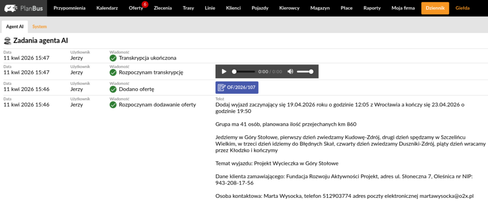Click the PlanBus logo
488x204 pixels.
pos(24,8)
